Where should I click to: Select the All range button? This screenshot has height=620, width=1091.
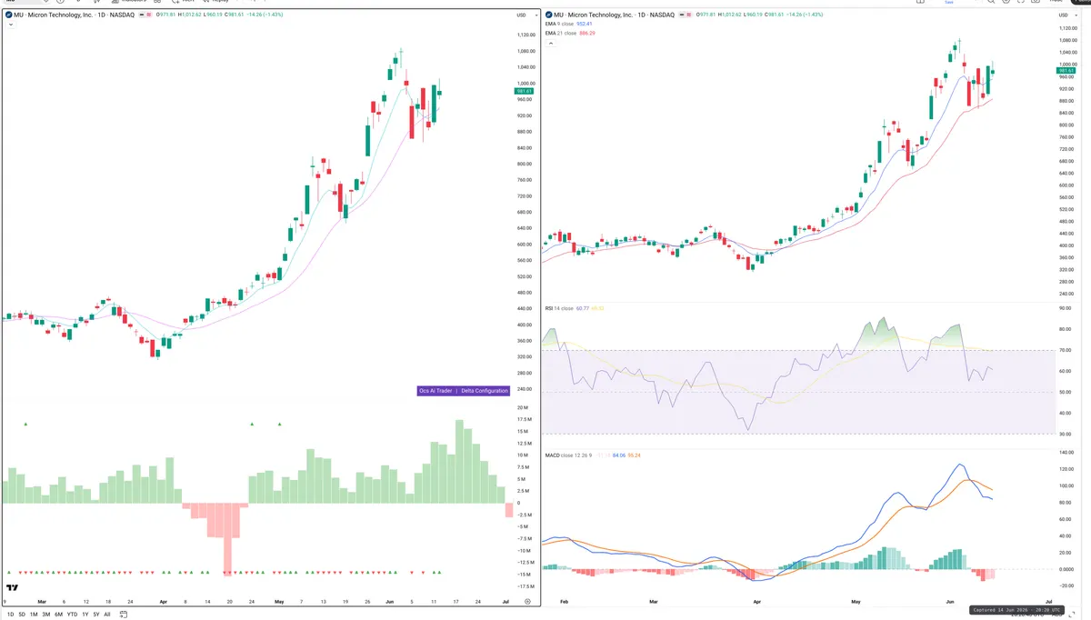106,615
